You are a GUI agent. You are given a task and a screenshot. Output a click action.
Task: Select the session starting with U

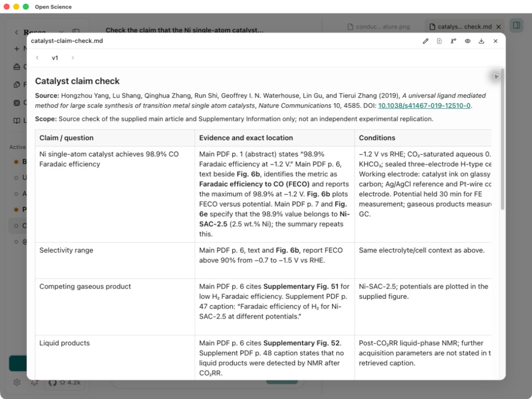pos(18,178)
